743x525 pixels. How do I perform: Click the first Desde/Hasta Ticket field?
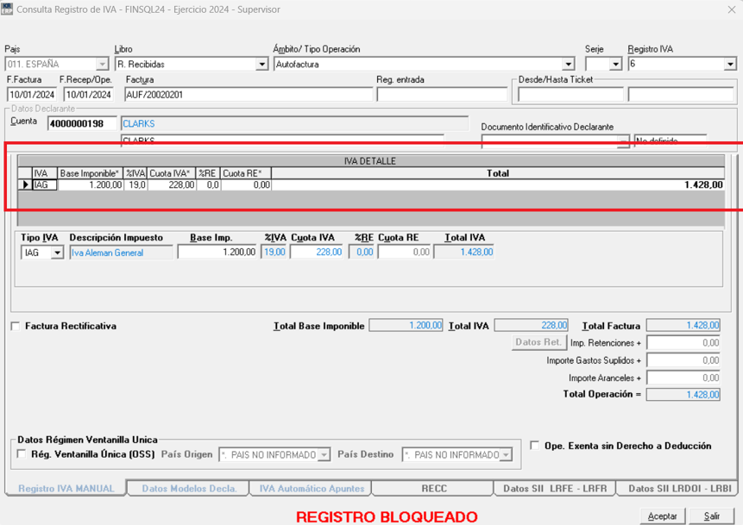pos(571,95)
